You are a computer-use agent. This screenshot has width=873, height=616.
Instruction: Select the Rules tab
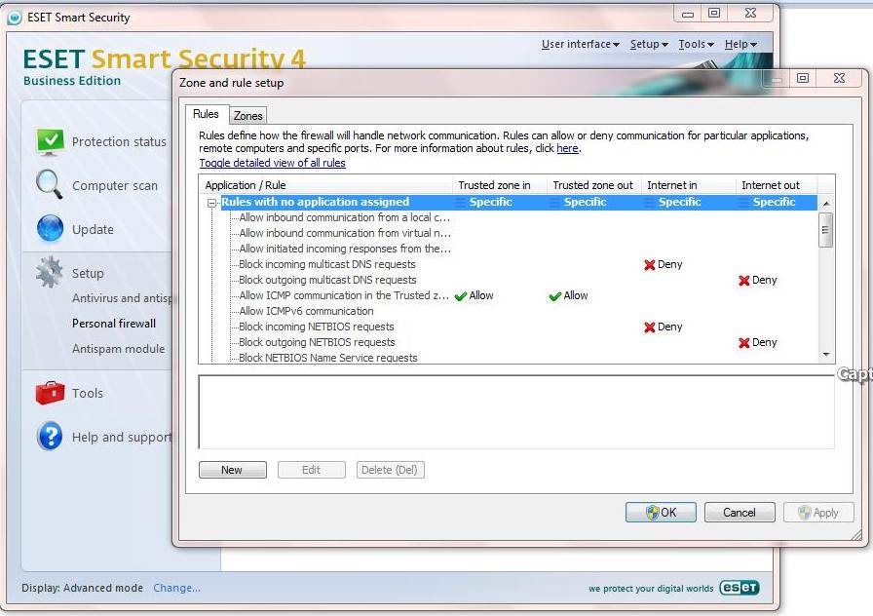[x=206, y=114]
